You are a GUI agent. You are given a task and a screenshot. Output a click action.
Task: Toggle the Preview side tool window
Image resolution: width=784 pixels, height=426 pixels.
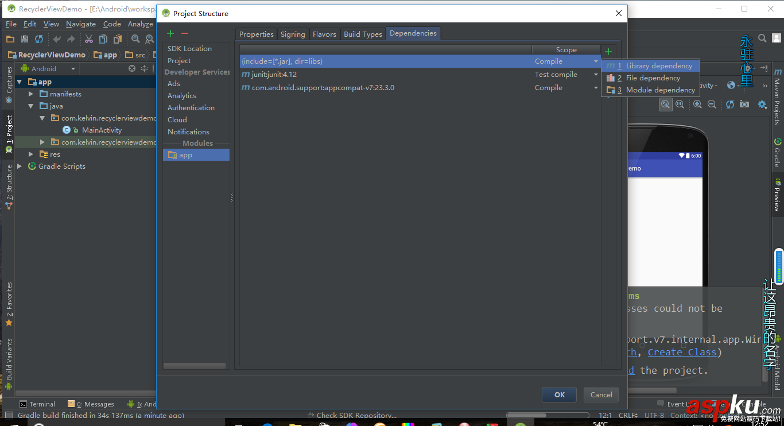[x=778, y=194]
